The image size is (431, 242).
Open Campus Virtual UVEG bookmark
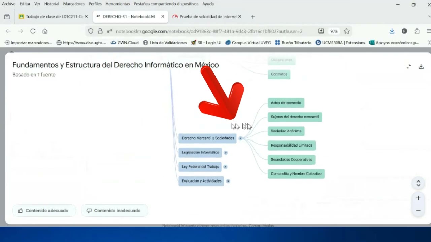pyautogui.click(x=248, y=43)
